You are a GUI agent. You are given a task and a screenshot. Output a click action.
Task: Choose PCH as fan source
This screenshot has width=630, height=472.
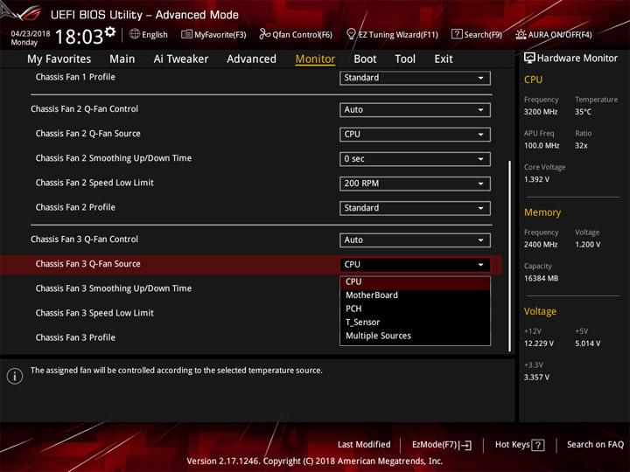coord(415,309)
